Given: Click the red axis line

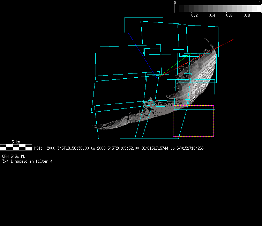Looking at the screenshot, I should pos(195,59).
